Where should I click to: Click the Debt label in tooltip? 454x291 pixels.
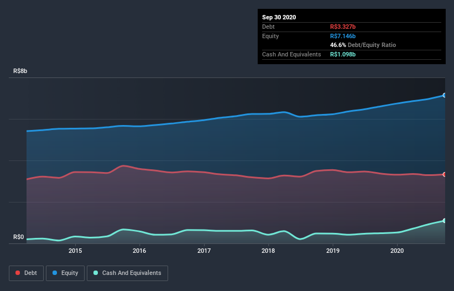click(x=268, y=27)
